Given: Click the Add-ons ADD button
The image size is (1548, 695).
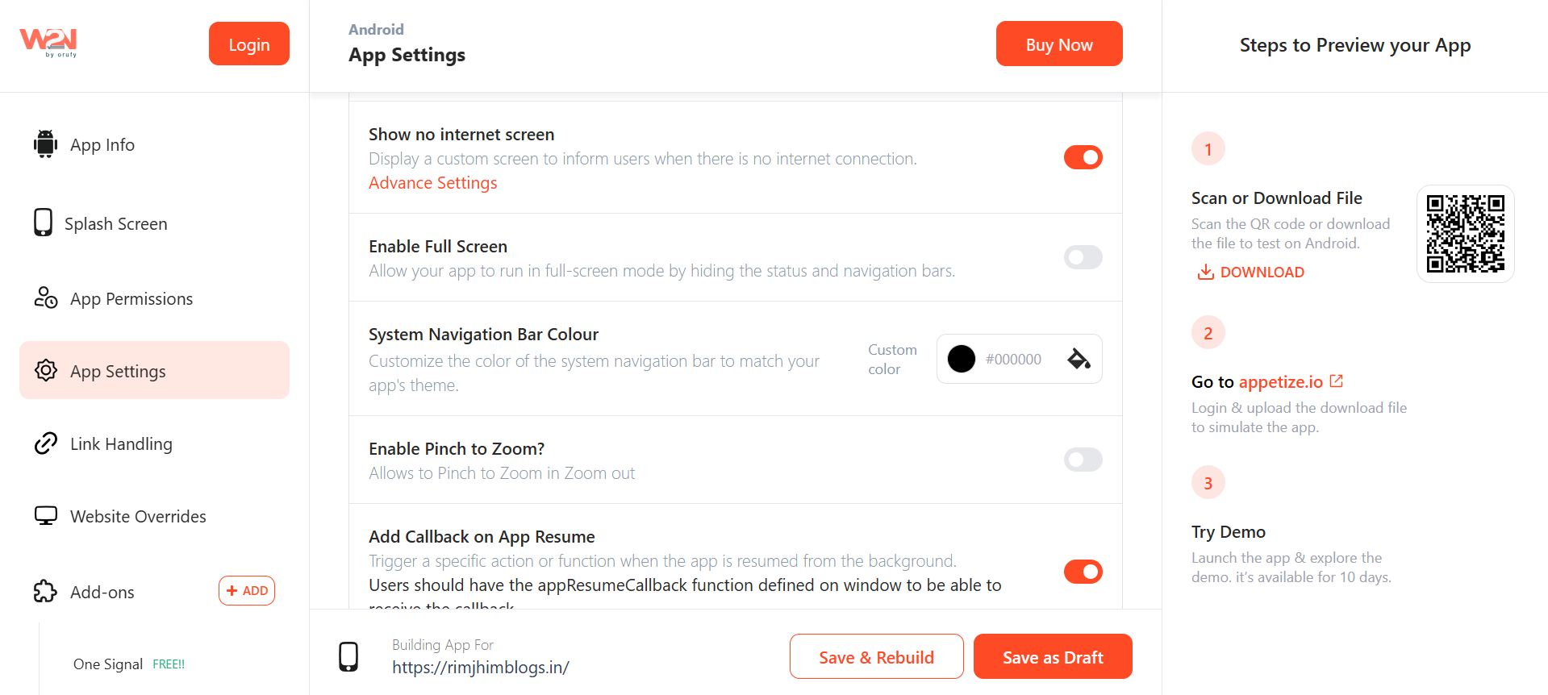Looking at the screenshot, I should click(247, 590).
